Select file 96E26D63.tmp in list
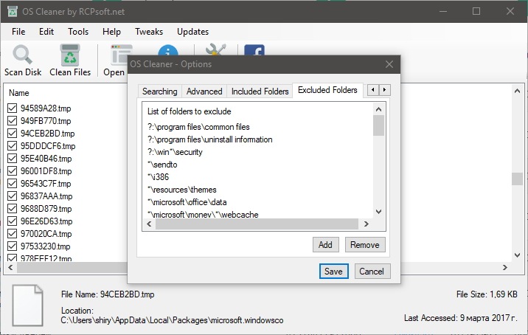The width and height of the screenshot is (528, 335). pos(46,221)
